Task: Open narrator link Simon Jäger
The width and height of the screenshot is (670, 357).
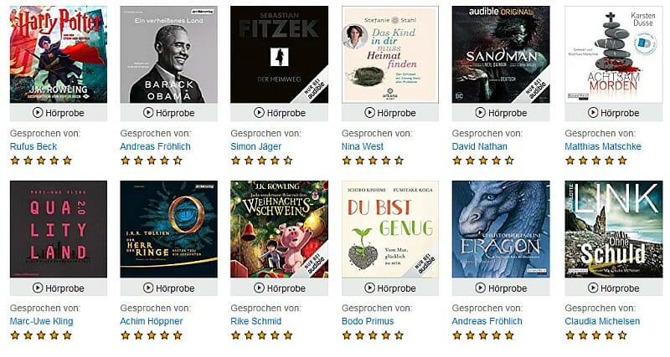Action: tap(256, 146)
